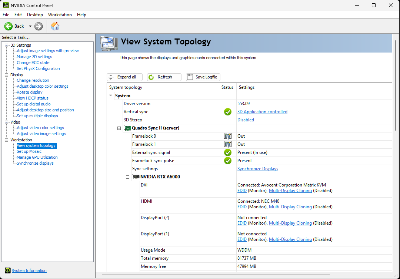Select Adjust video color settings task
400x279 pixels.
(x=40, y=128)
